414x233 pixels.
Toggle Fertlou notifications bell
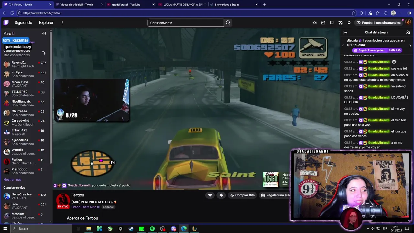tap(221, 195)
